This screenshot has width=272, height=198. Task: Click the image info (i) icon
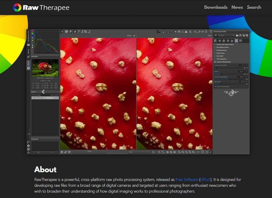66,32
